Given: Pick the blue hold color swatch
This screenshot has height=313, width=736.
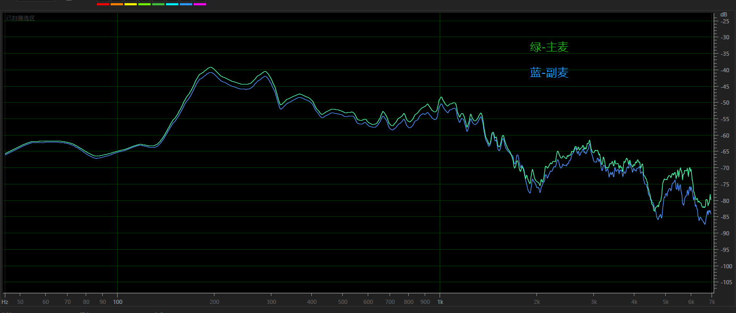Looking at the screenshot, I should (186, 4).
